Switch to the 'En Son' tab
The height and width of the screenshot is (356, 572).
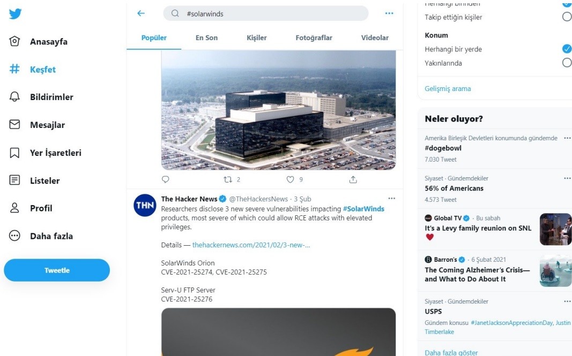(x=206, y=38)
